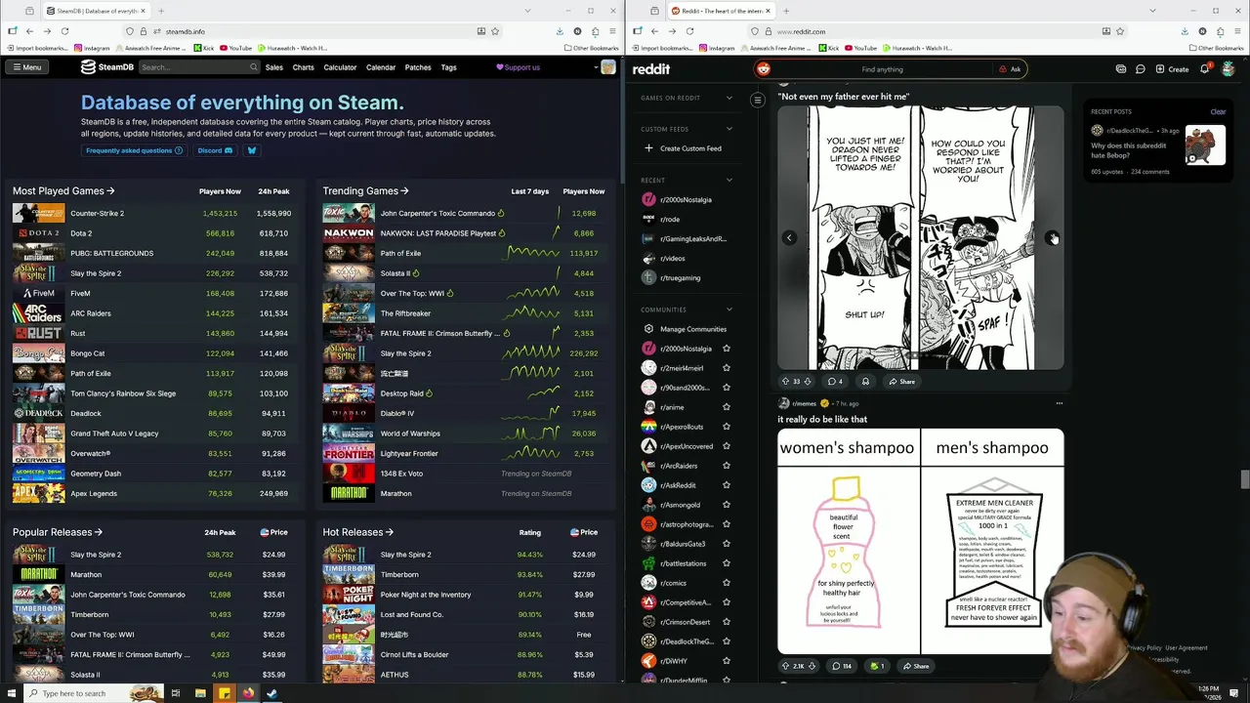Open 114 comments on shampoo post

841,666
